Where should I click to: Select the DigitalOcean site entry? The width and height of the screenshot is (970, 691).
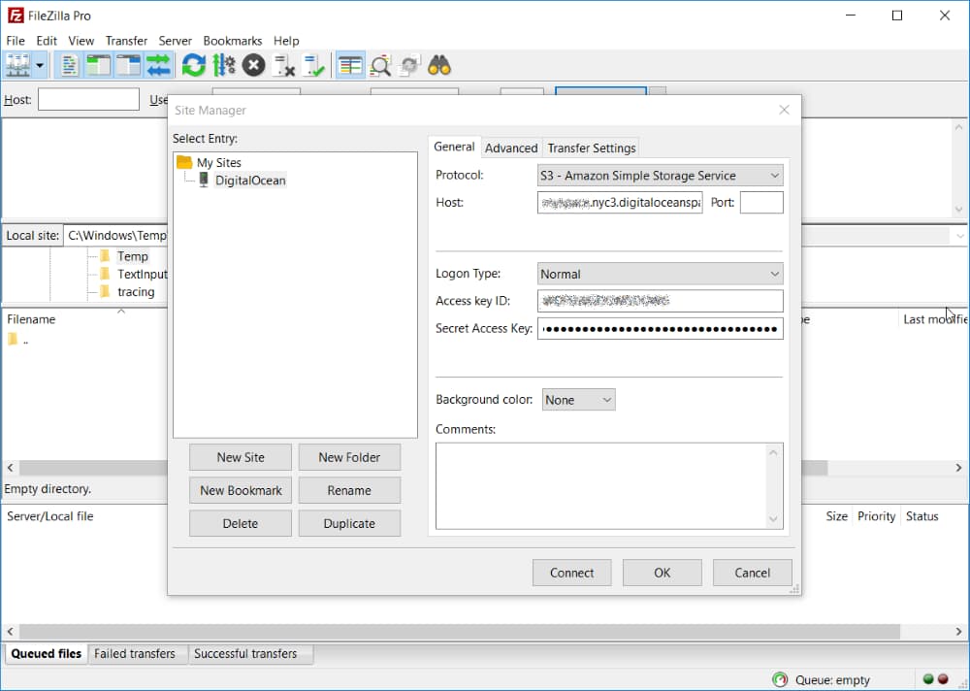click(250, 181)
